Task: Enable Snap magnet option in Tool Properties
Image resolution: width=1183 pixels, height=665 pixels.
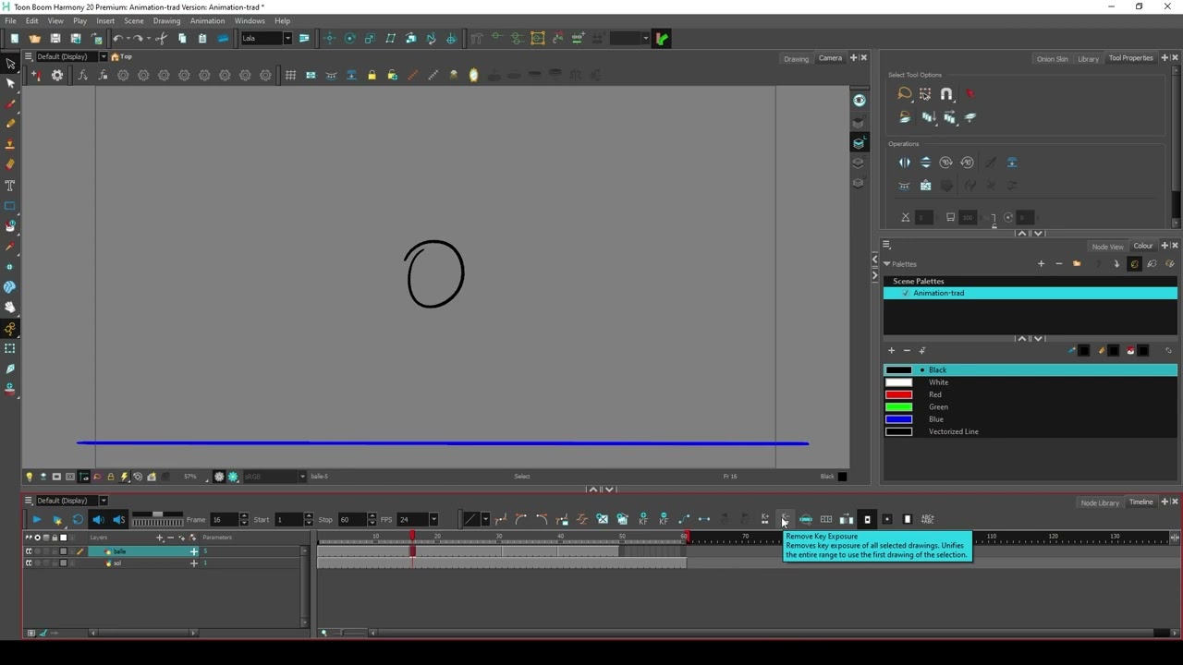Action: coord(946,94)
